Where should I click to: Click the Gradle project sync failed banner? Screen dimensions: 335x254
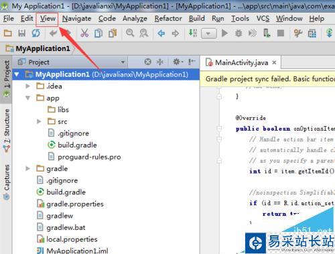tap(267, 79)
